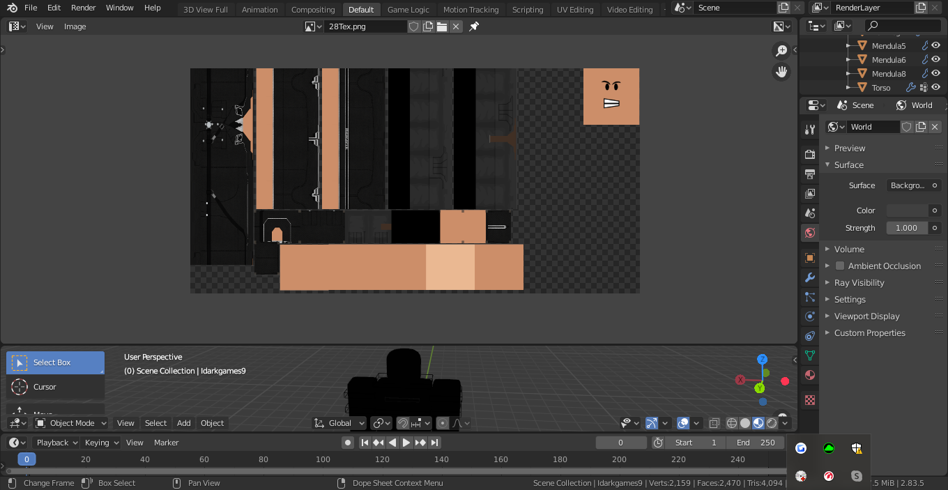Open image file via folder icon
The image size is (948, 490).
point(442,26)
